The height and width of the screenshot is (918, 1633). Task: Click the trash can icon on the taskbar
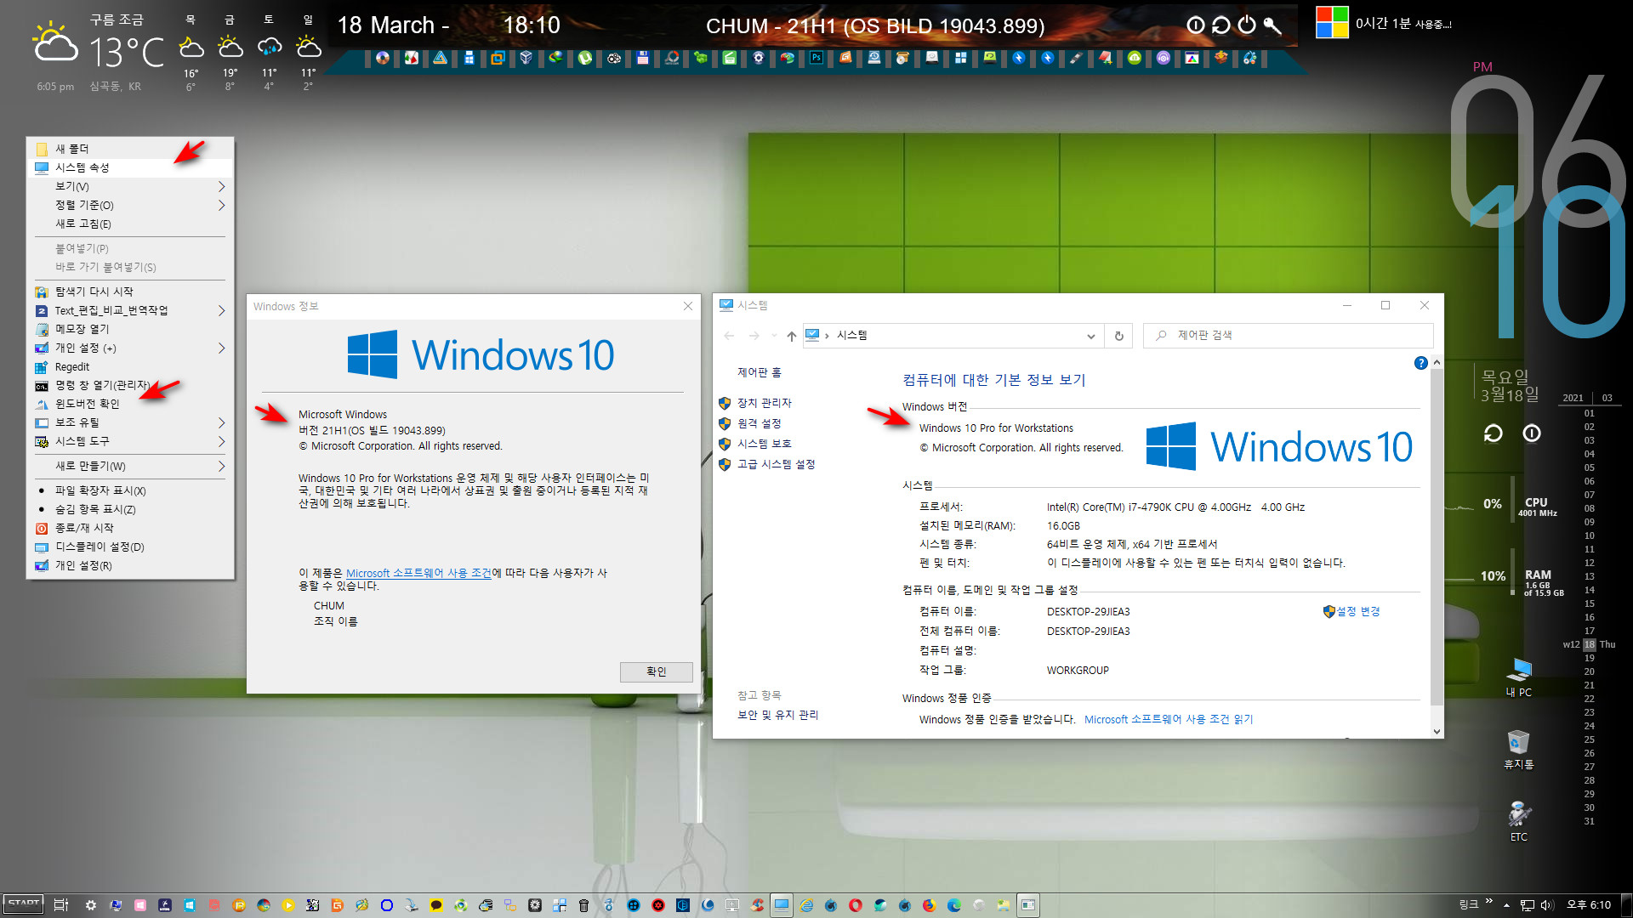pos(583,905)
